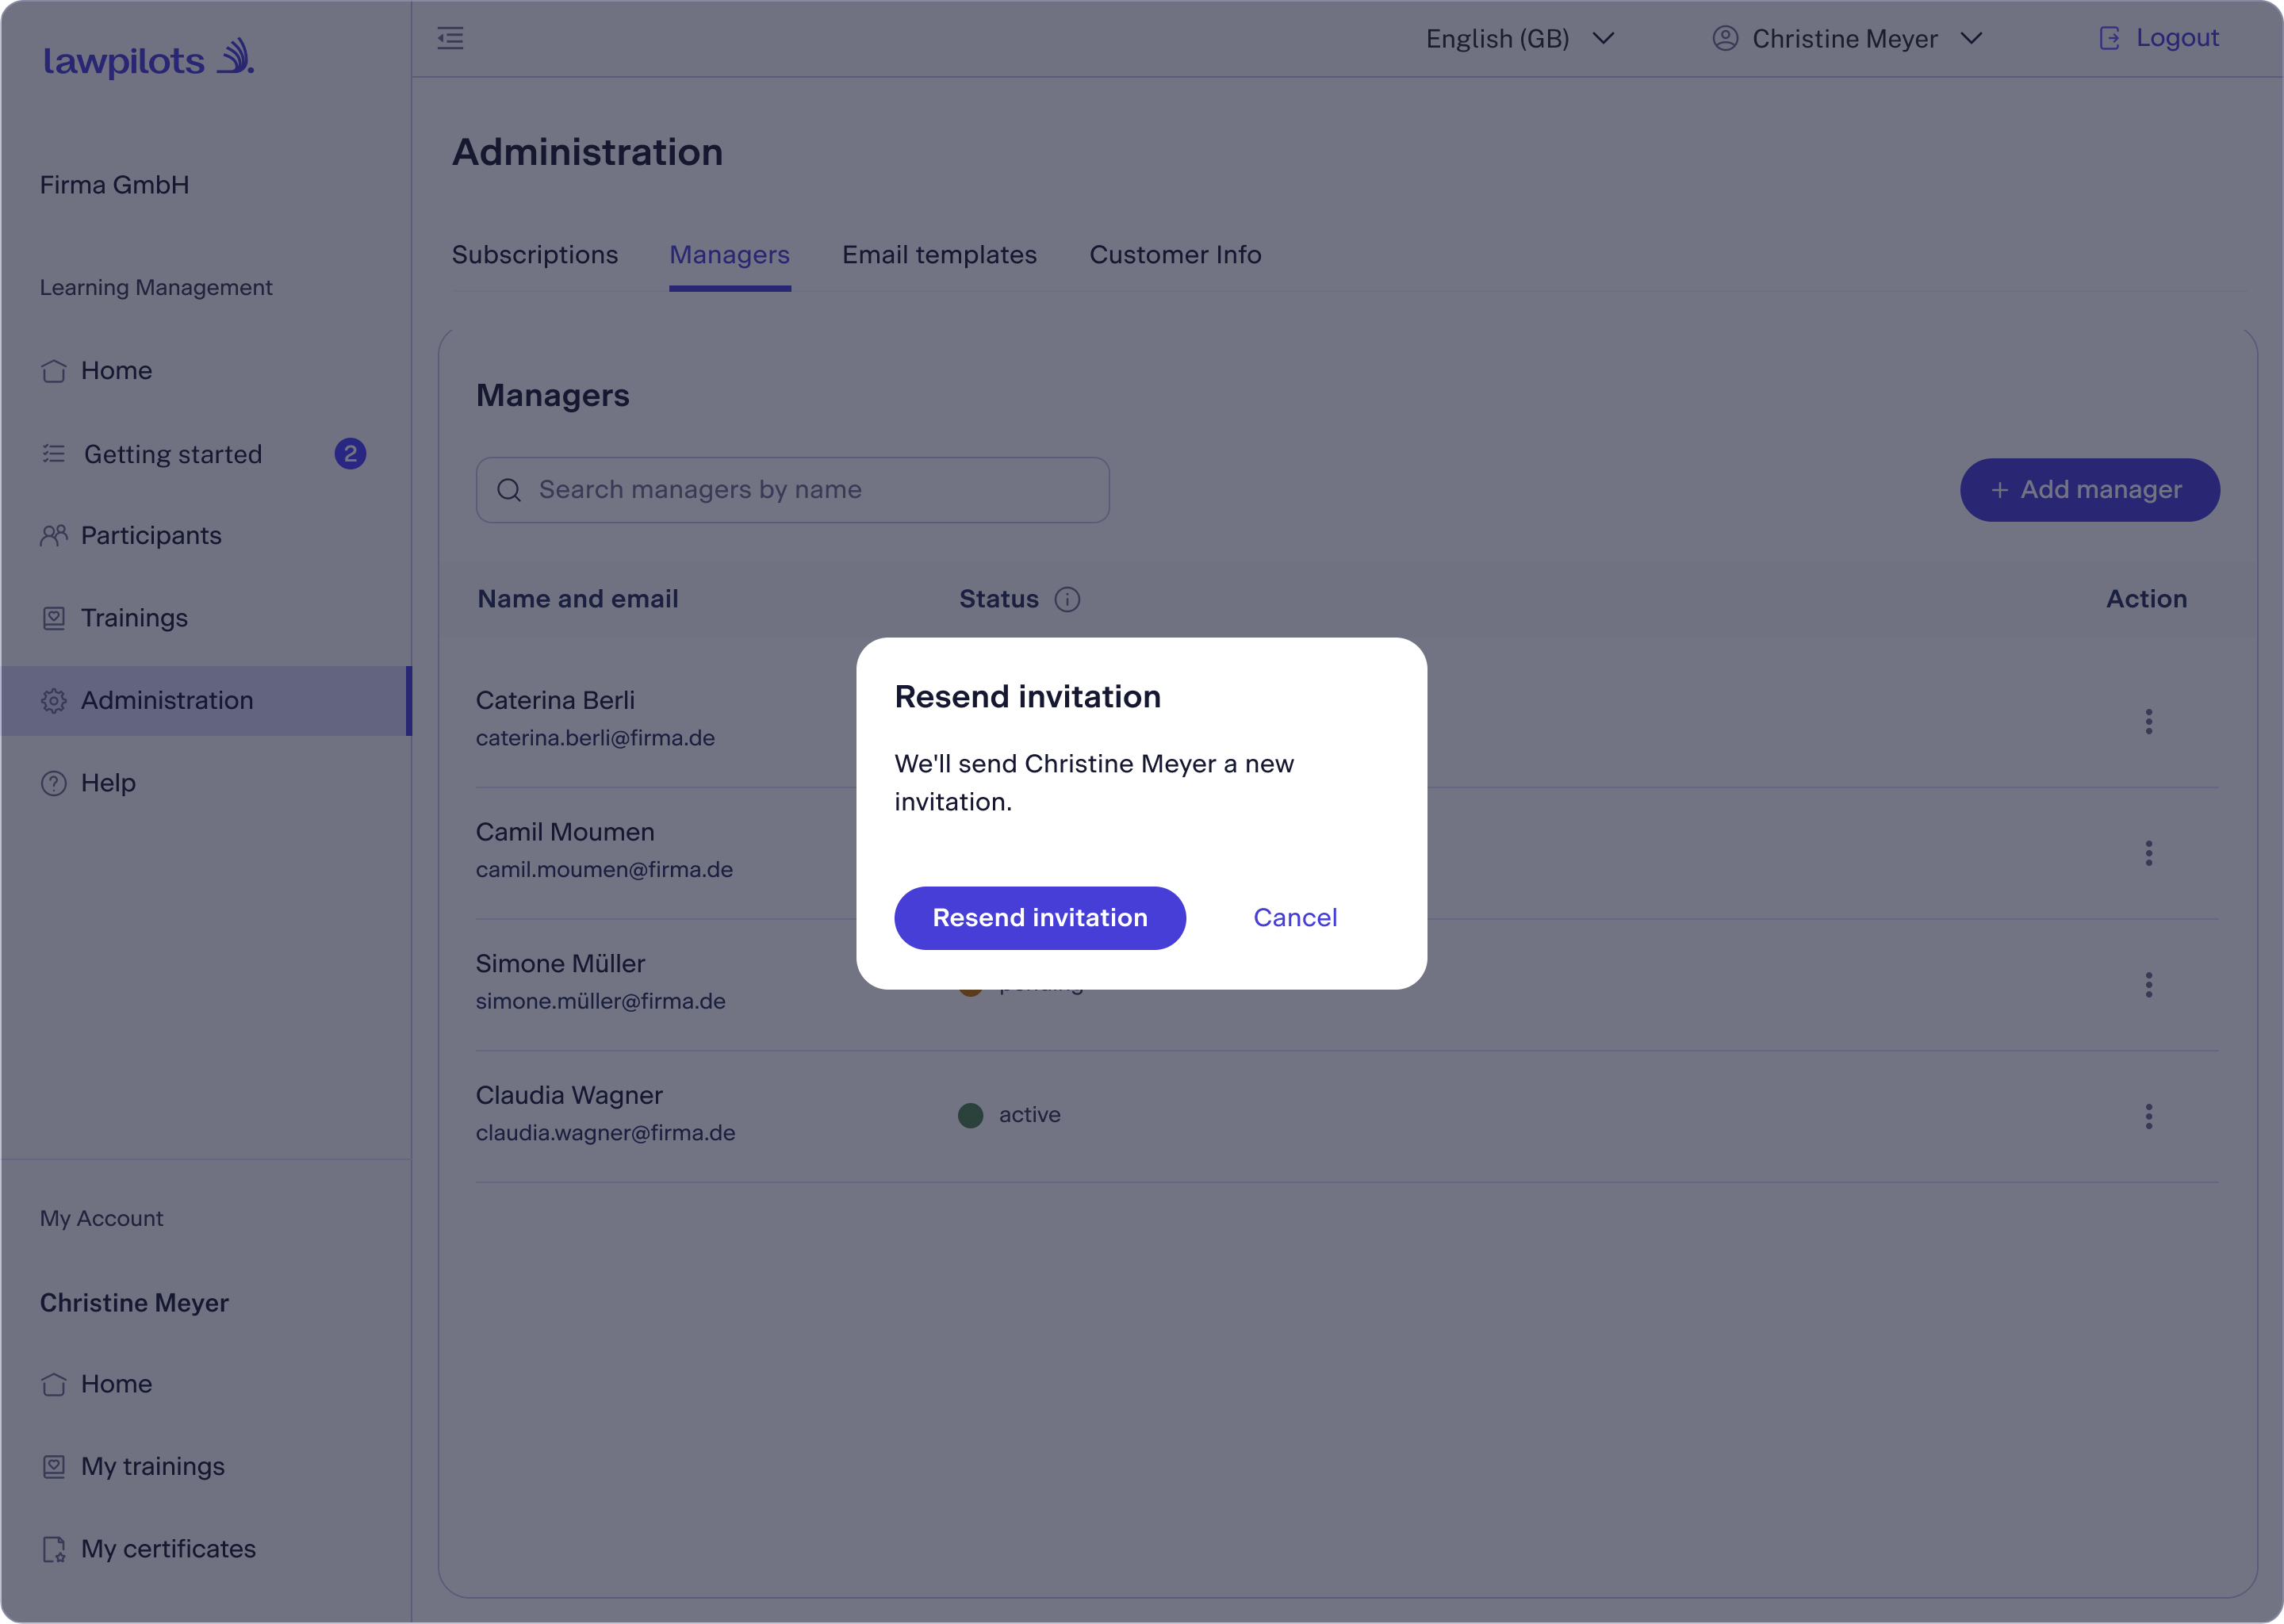Click the My certificates document icon
The height and width of the screenshot is (1624, 2284).
(x=54, y=1549)
